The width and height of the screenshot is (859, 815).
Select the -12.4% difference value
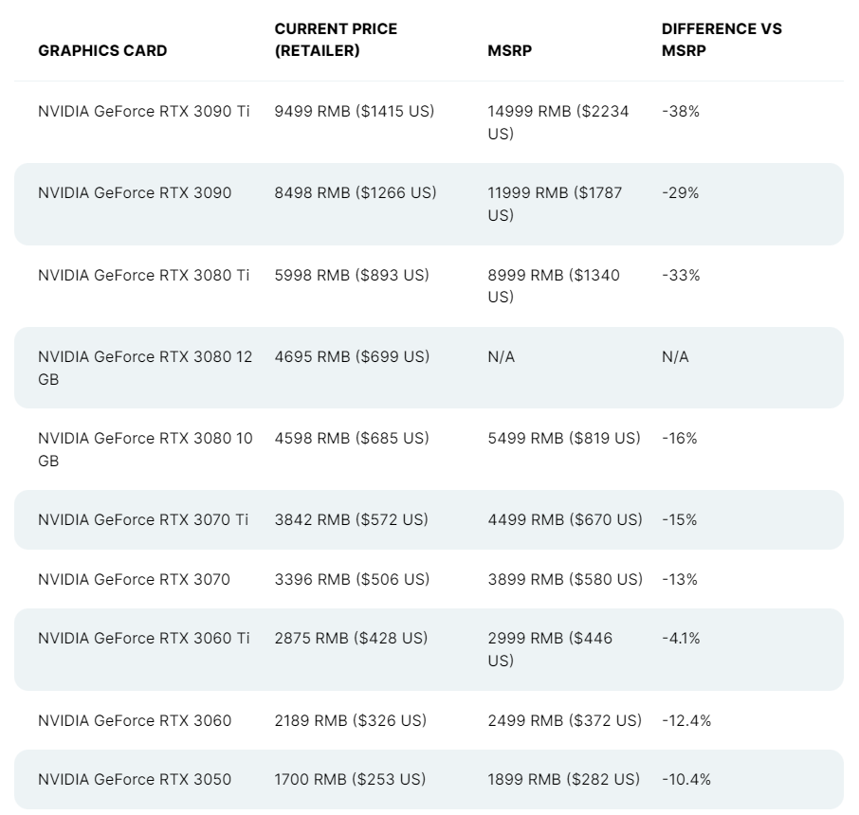[686, 721]
